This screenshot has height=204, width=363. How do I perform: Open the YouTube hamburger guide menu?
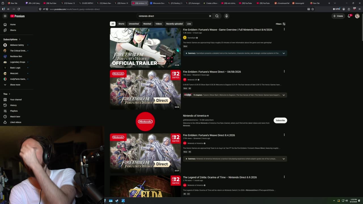tap(5, 16)
